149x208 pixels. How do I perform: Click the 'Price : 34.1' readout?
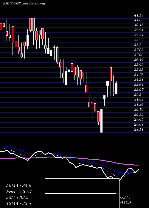(x=18, y=192)
